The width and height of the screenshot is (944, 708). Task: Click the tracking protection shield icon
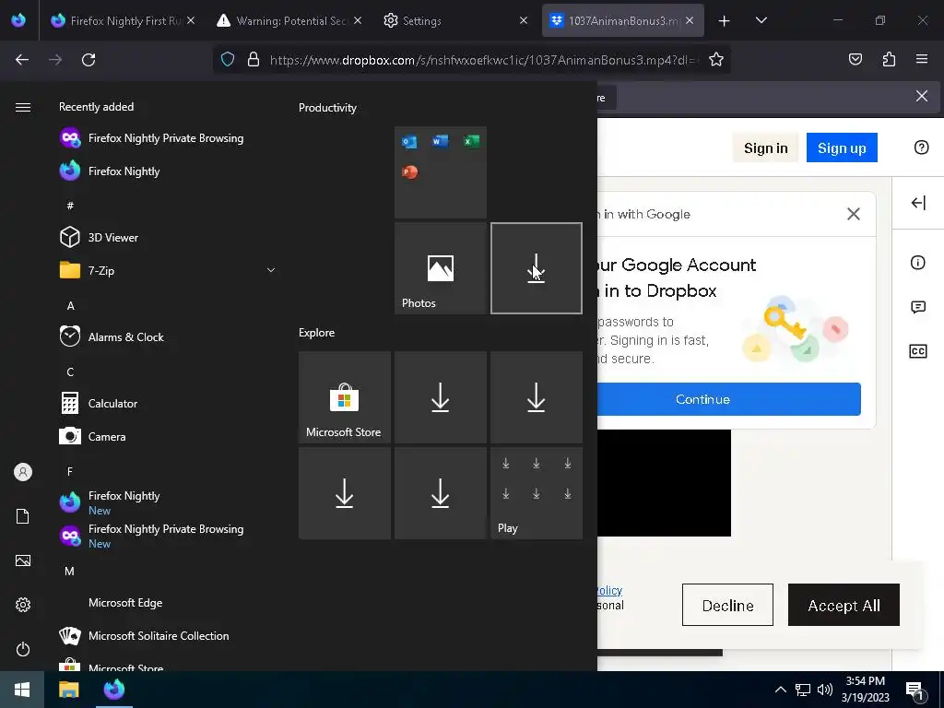point(228,60)
